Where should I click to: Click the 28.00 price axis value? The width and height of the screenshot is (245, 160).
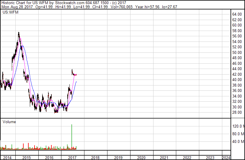tap(237, 113)
